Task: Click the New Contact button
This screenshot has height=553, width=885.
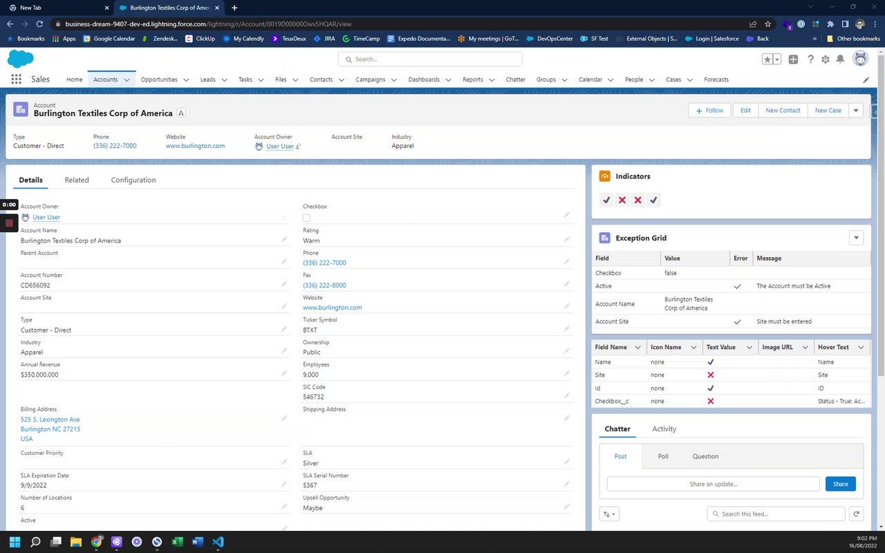Action: 783,111
